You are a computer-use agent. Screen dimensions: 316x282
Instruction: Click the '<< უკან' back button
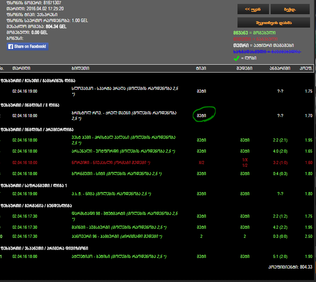coord(253,9)
